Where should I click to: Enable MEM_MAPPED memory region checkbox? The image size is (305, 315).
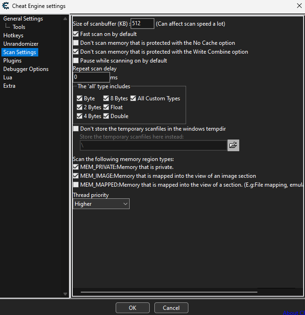pyautogui.click(x=76, y=185)
